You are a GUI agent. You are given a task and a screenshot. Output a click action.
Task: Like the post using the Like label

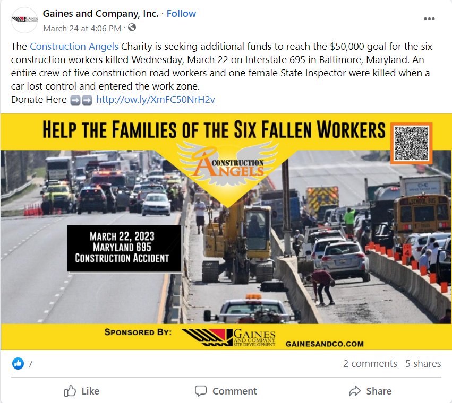tap(90, 391)
